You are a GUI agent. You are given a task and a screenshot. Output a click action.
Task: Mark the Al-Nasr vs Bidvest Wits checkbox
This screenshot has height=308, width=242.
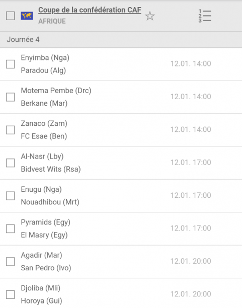[x=11, y=163]
